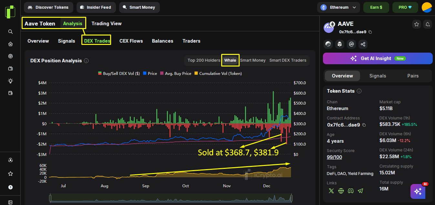435x205 pixels.
Task: Open the owl explorer icon
Action: (x=340, y=44)
